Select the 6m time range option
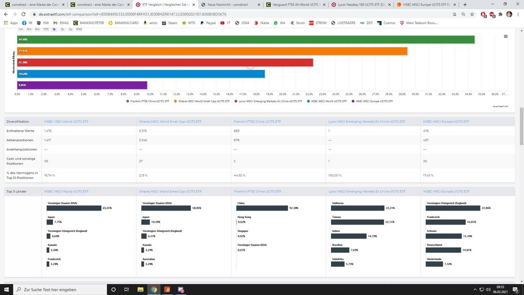Screen dimensions: 524x295 pos(37,29)
